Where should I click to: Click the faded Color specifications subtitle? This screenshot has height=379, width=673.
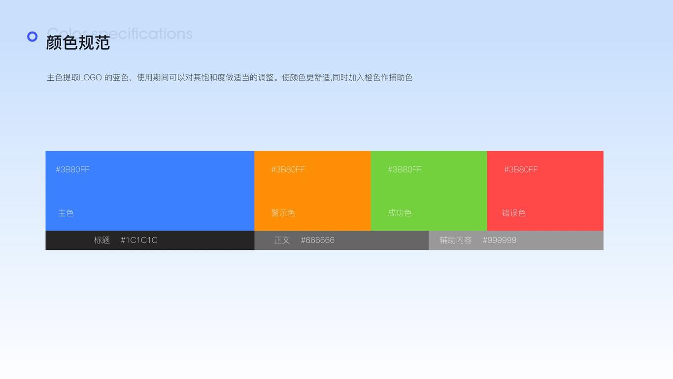point(120,33)
